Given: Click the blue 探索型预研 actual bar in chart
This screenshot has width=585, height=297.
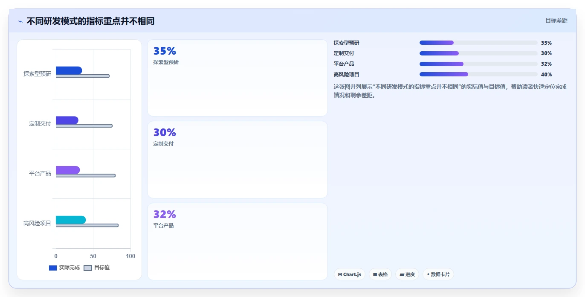Looking at the screenshot, I should click(x=69, y=70).
